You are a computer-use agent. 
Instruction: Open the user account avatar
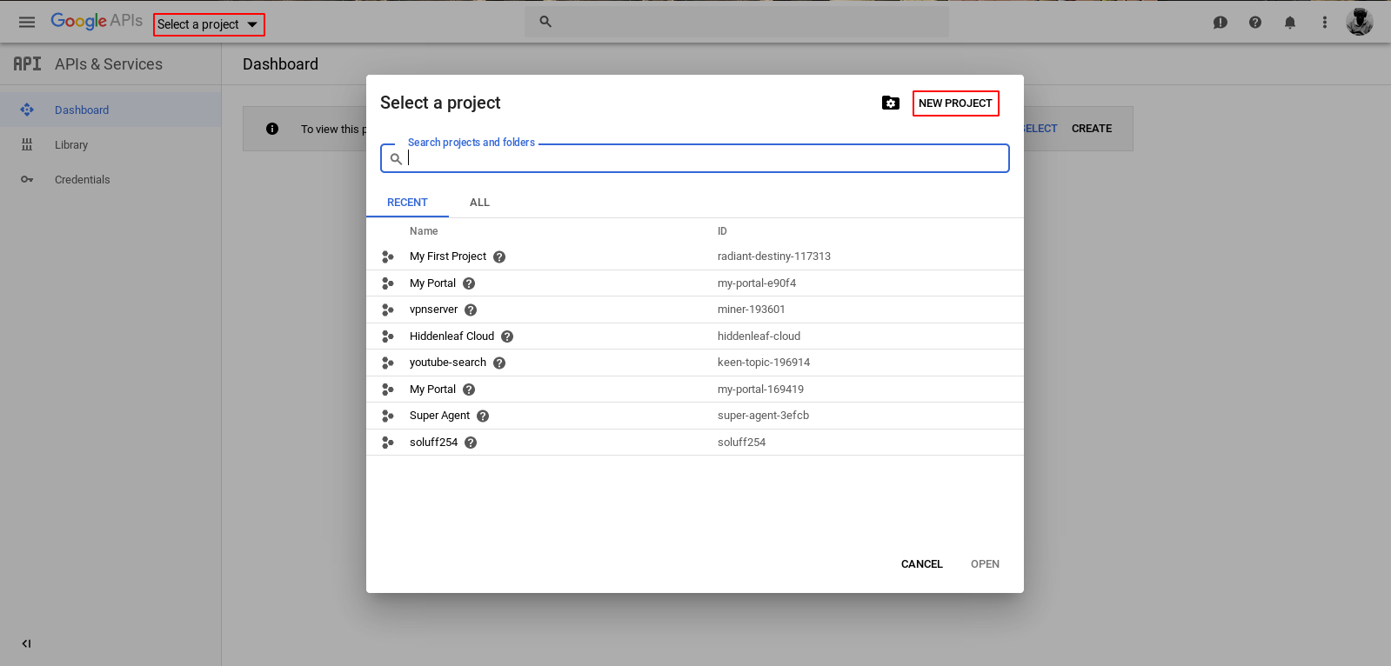[x=1359, y=23]
